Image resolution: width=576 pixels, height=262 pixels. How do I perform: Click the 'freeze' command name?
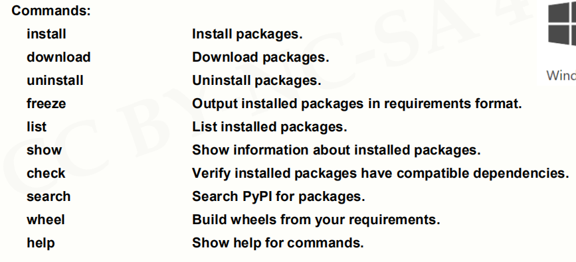47,103
